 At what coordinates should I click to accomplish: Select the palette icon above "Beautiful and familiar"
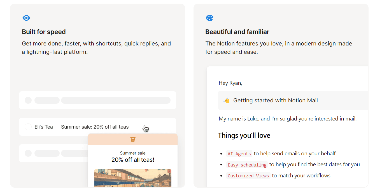209,18
